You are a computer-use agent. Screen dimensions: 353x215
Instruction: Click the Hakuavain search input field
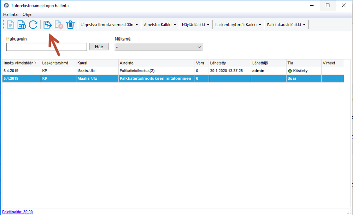[47, 47]
